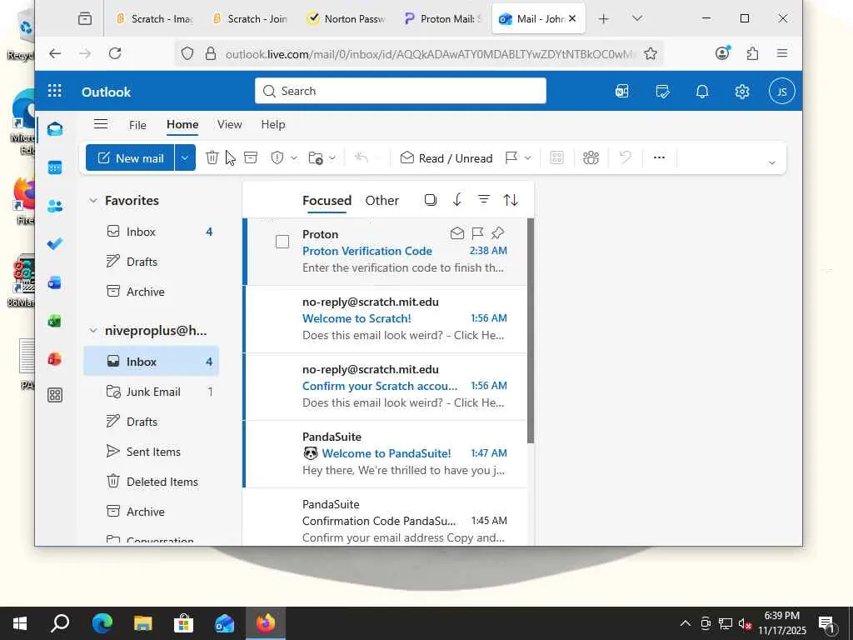Screen dimensions: 853x640
Task: Open Flag options dropdown arrow
Action: coord(527,157)
